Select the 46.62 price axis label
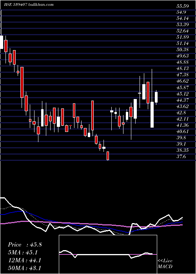Viewport: 196px width, 274px height. (183, 81)
